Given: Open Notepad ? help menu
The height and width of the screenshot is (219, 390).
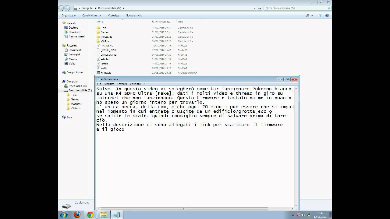Looking at the screenshot, I should pyautogui.click(x=144, y=84).
